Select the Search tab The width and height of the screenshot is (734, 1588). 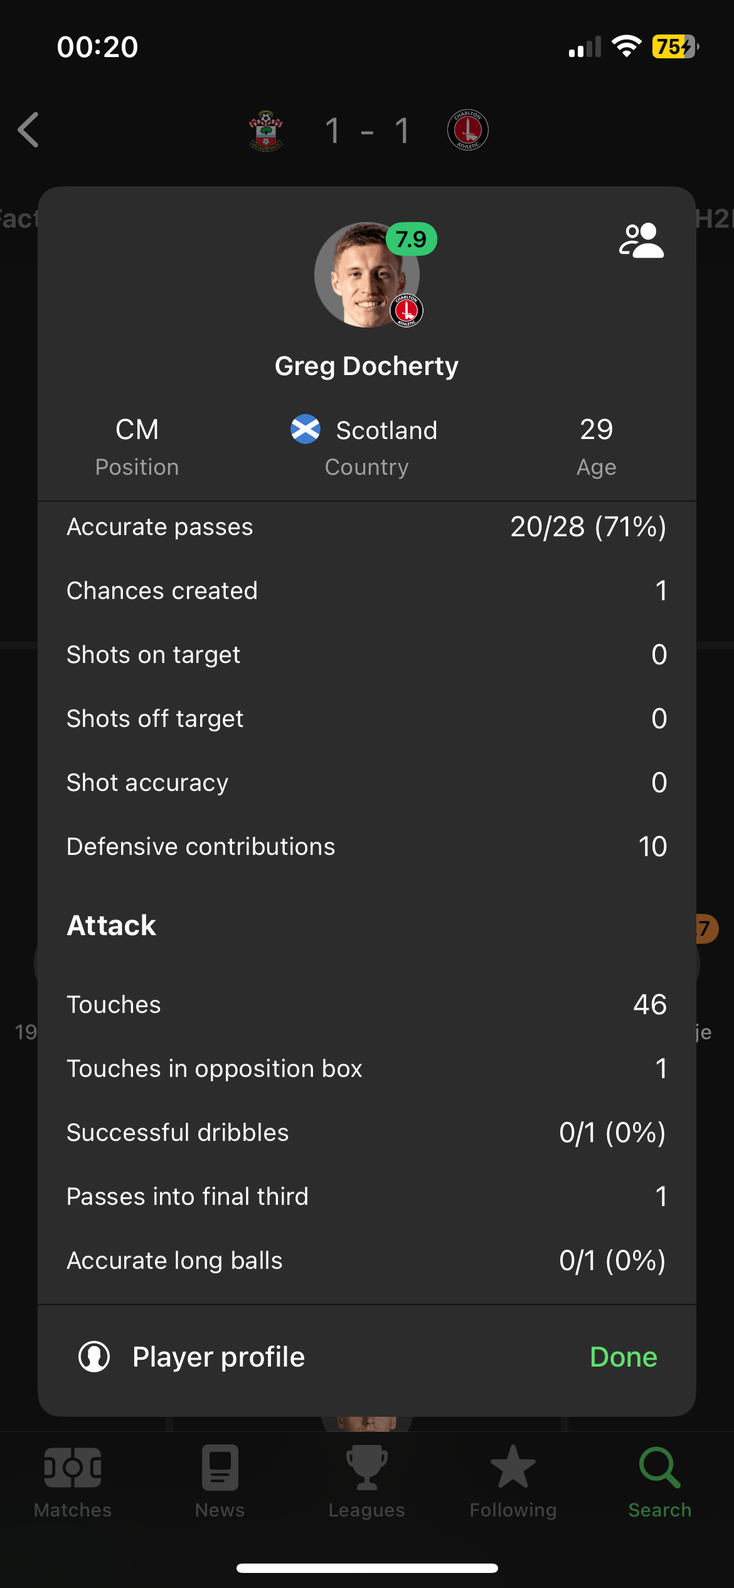(660, 1481)
